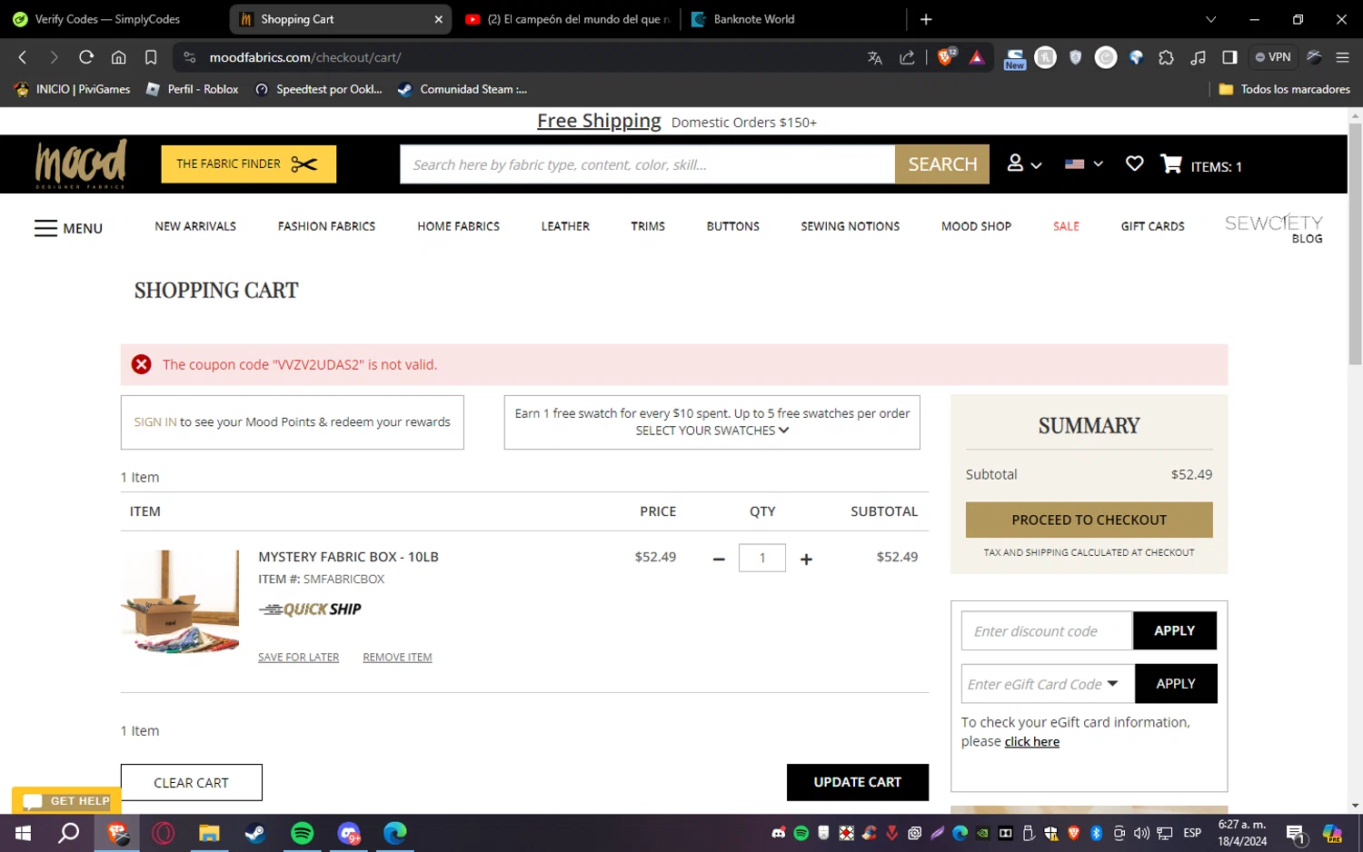This screenshot has height=852, width=1363.
Task: Open Steam from the taskbar
Action: tap(255, 833)
